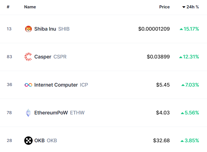Viewport: 207px width, 152px height.
Task: Toggle sort arrow next to 24h %
Action: point(184,7)
